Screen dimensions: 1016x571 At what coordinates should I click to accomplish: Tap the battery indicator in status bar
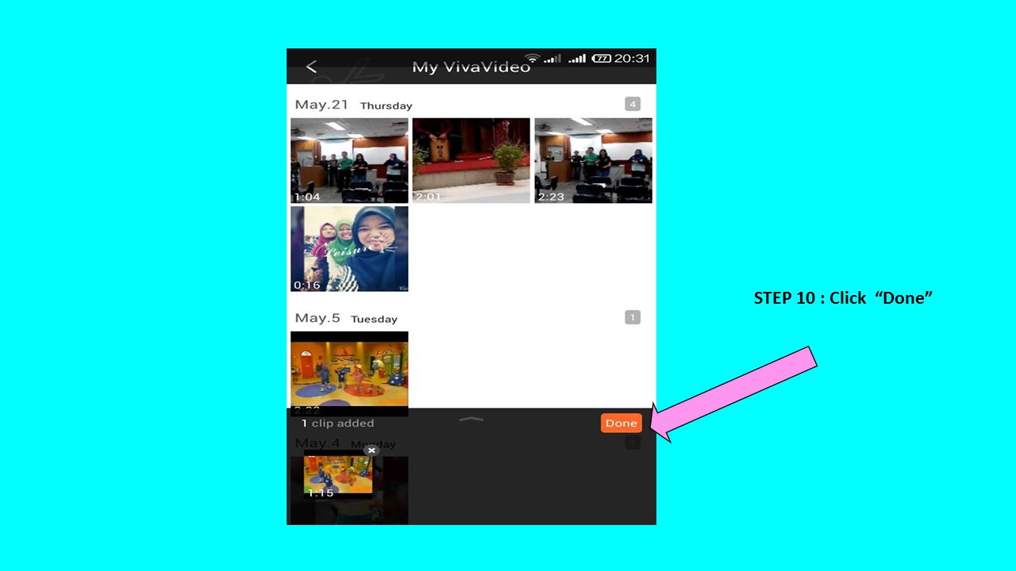[x=602, y=59]
